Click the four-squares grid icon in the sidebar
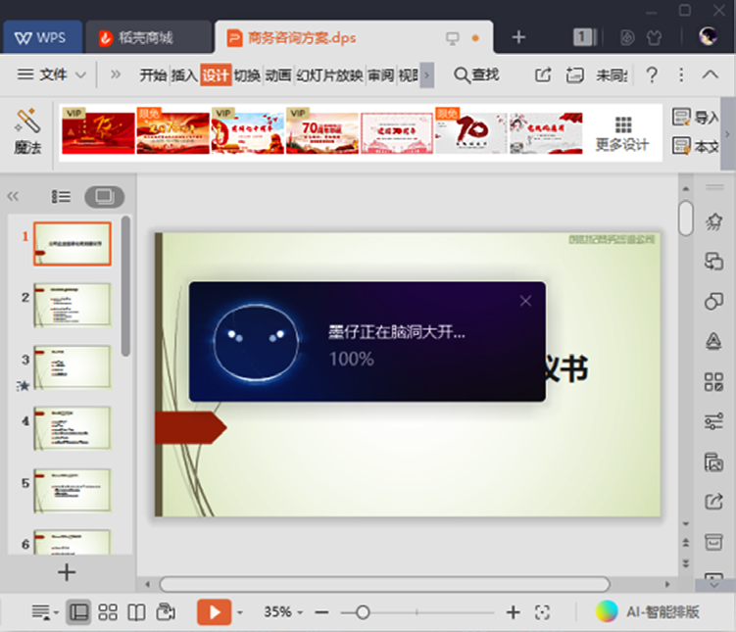 tap(713, 381)
